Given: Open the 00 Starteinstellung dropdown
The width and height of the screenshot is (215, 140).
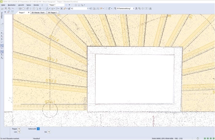Looking at the screenshot, I should (133, 9).
